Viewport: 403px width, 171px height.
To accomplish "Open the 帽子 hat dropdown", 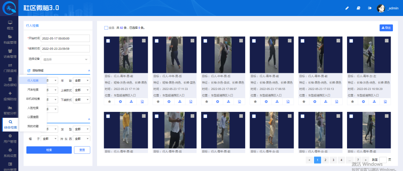I will click(49, 139).
